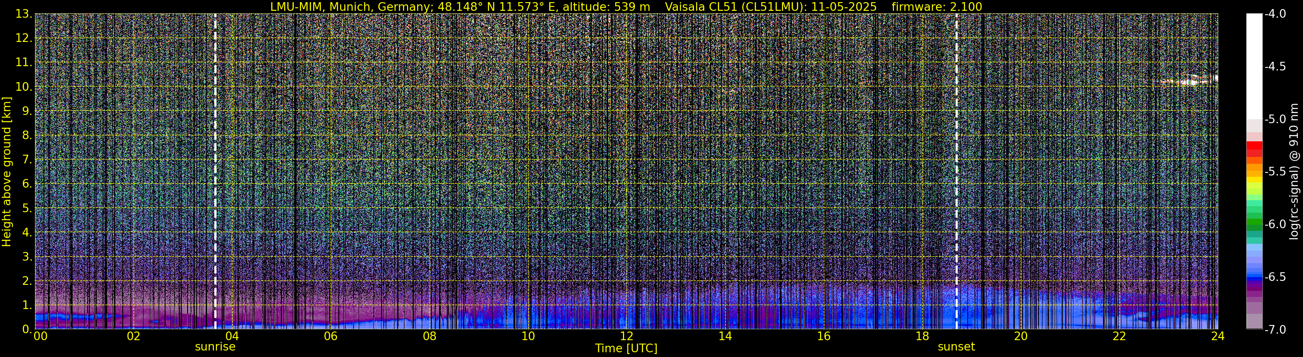Click colorbar tick label '-4.0'

(x=1275, y=14)
